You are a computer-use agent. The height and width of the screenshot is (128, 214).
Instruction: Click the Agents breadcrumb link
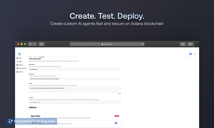pyautogui.click(x=35, y=57)
